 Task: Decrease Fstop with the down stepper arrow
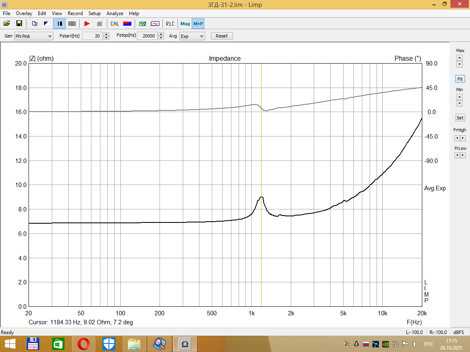click(161, 38)
